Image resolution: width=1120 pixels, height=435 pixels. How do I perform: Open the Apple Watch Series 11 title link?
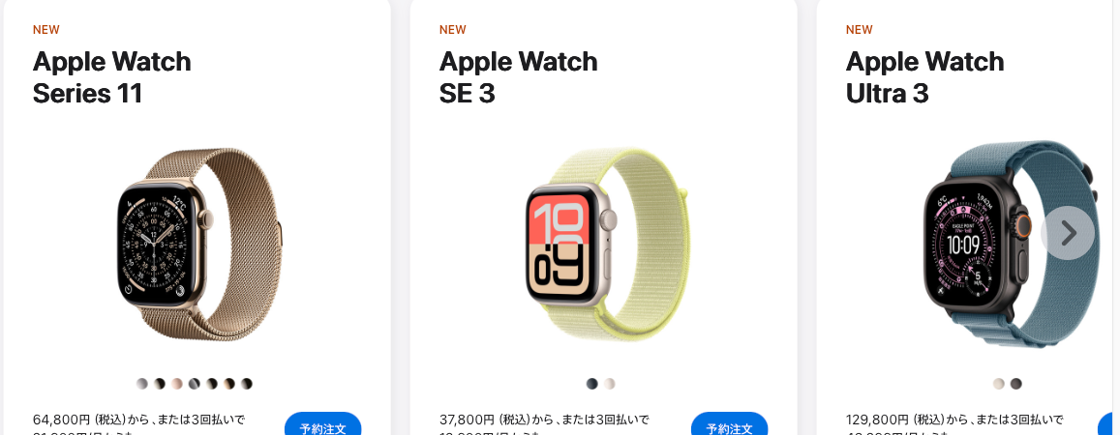click(112, 77)
